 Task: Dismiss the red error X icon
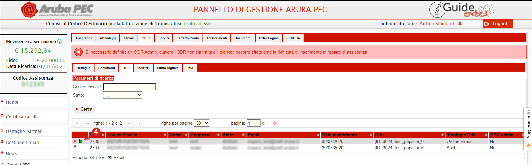pos(78,52)
